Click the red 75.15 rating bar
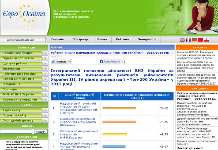Screen dimensions: 218x150 coord(119,122)
